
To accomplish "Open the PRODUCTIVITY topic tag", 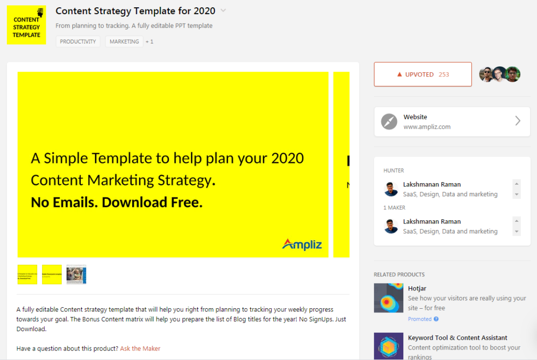I will pos(78,41).
